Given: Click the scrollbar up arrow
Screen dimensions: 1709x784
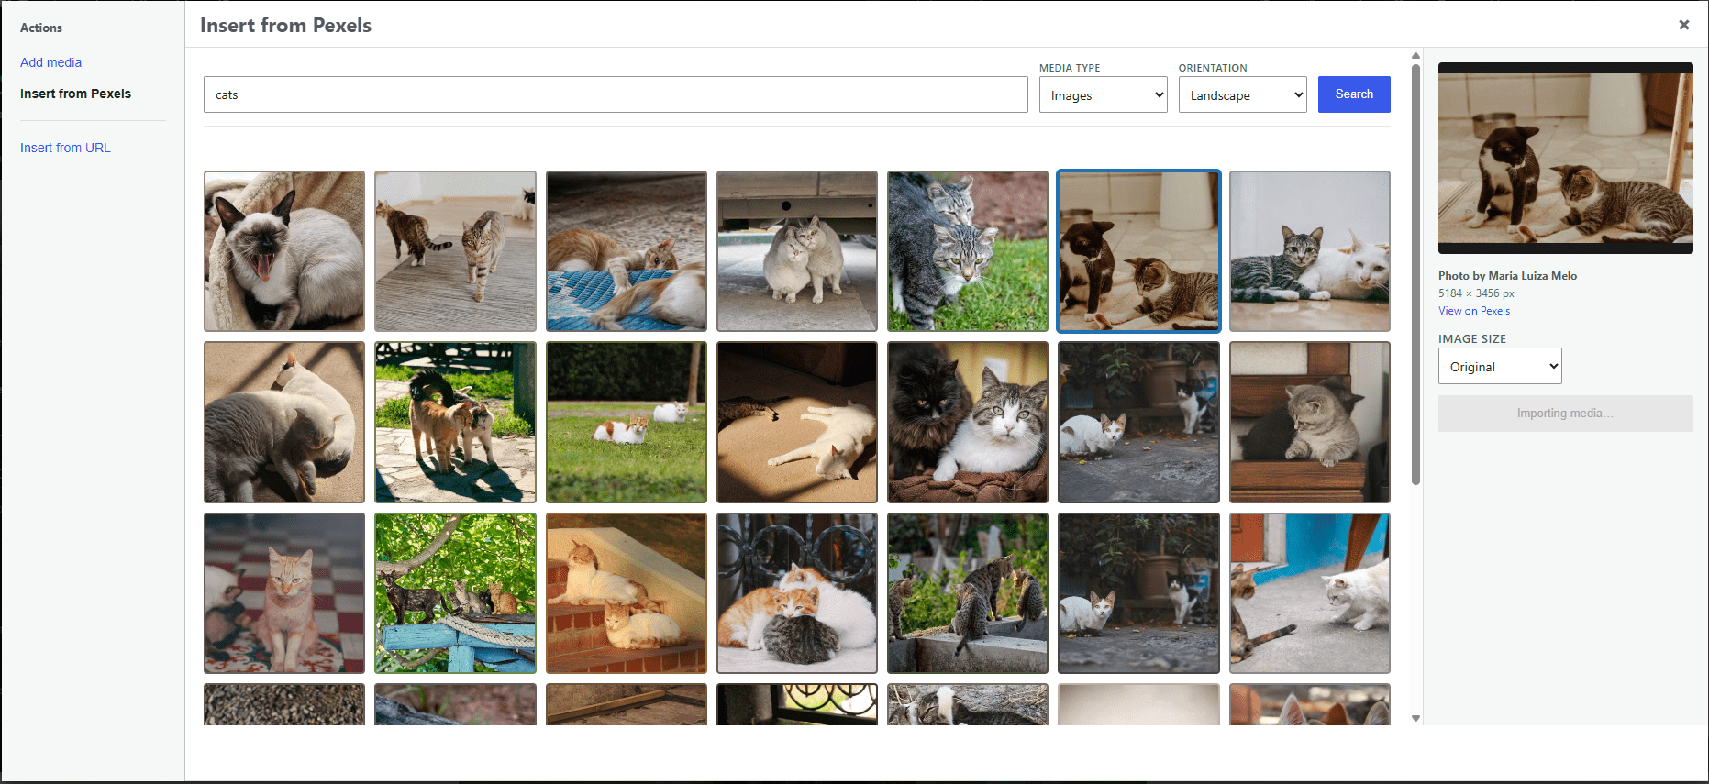Looking at the screenshot, I should tap(1415, 55).
